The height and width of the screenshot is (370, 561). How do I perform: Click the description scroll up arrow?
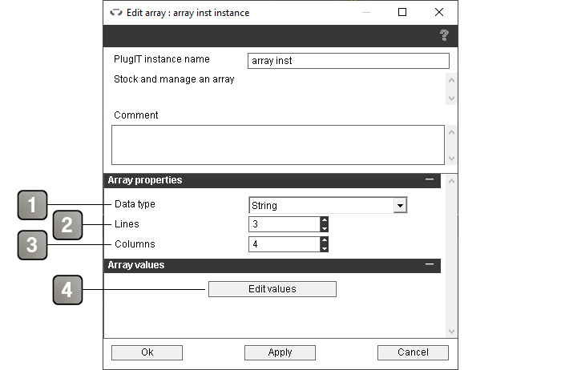click(x=451, y=80)
